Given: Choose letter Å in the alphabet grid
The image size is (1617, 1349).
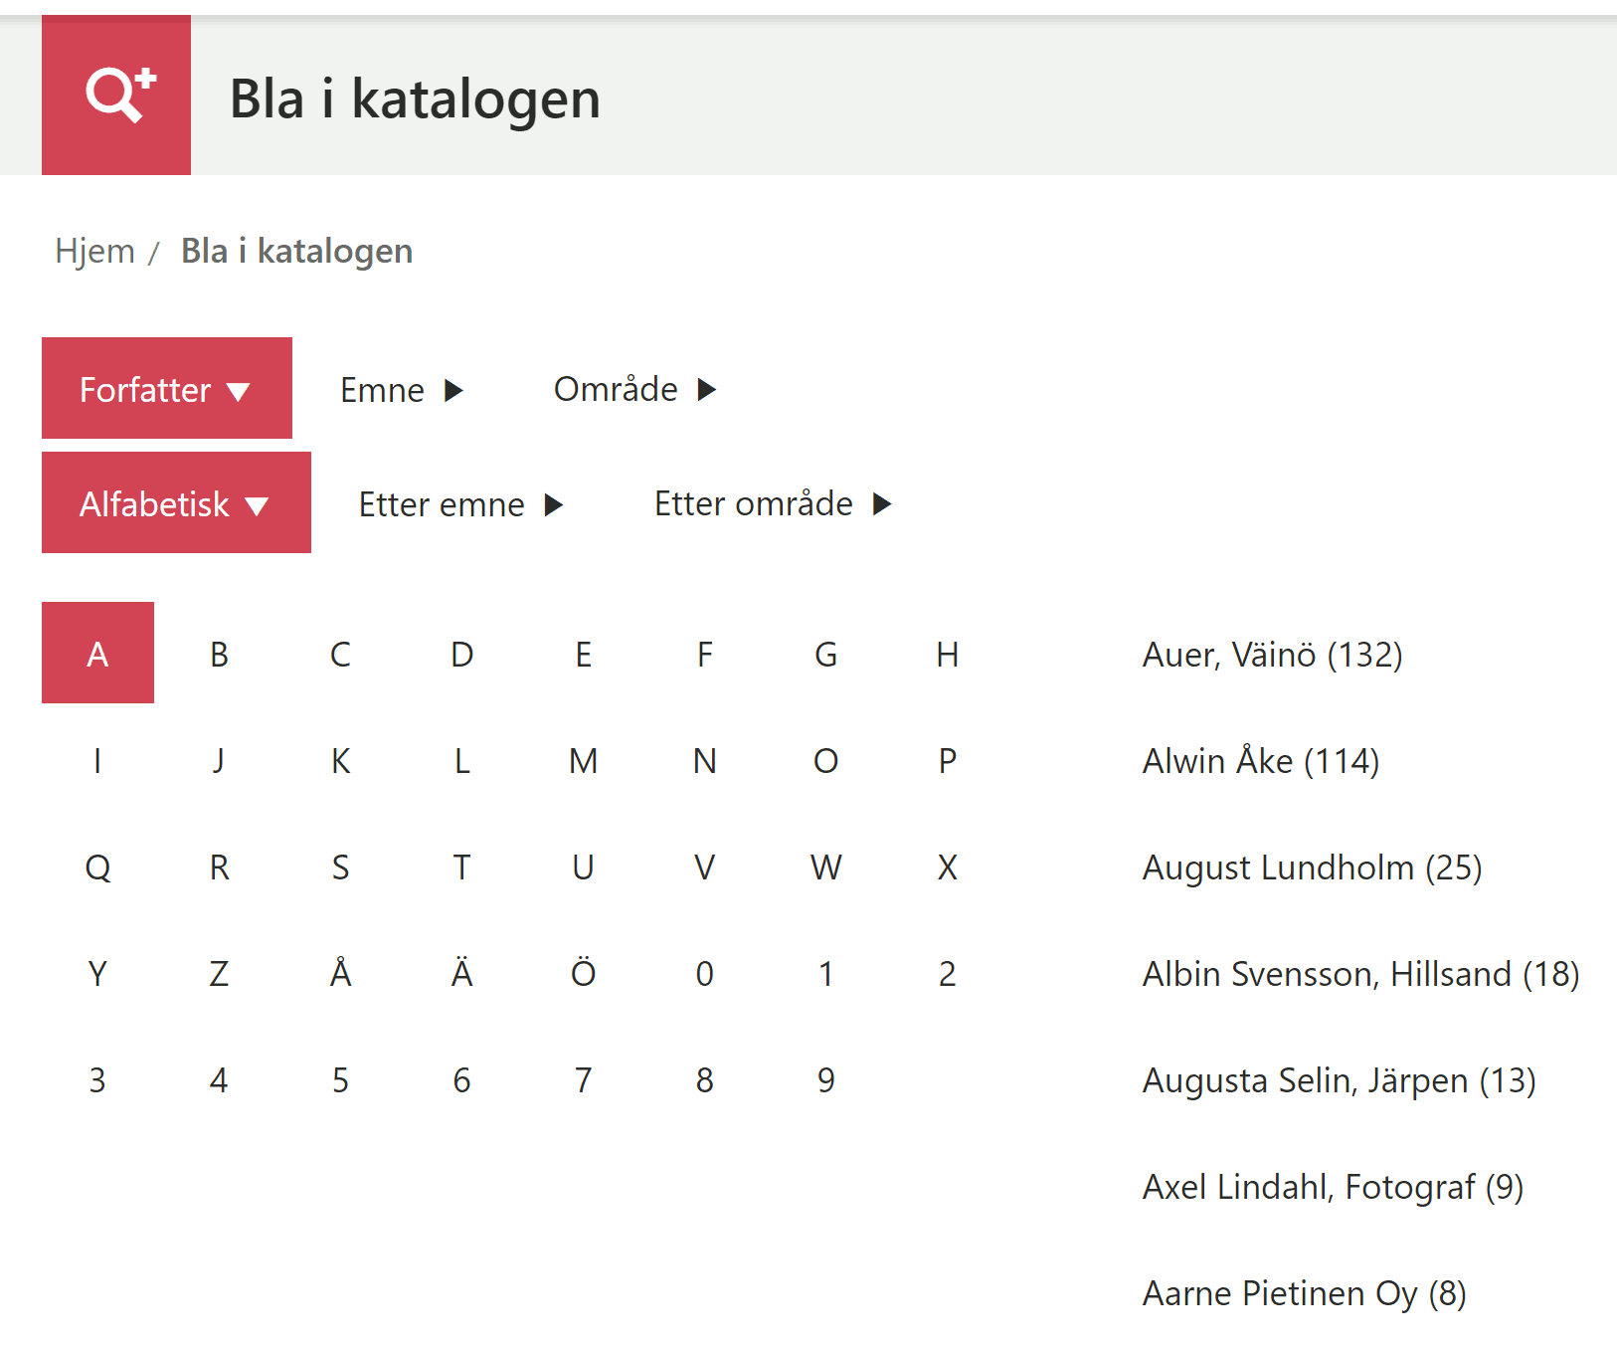Looking at the screenshot, I should pyautogui.click(x=340, y=973).
